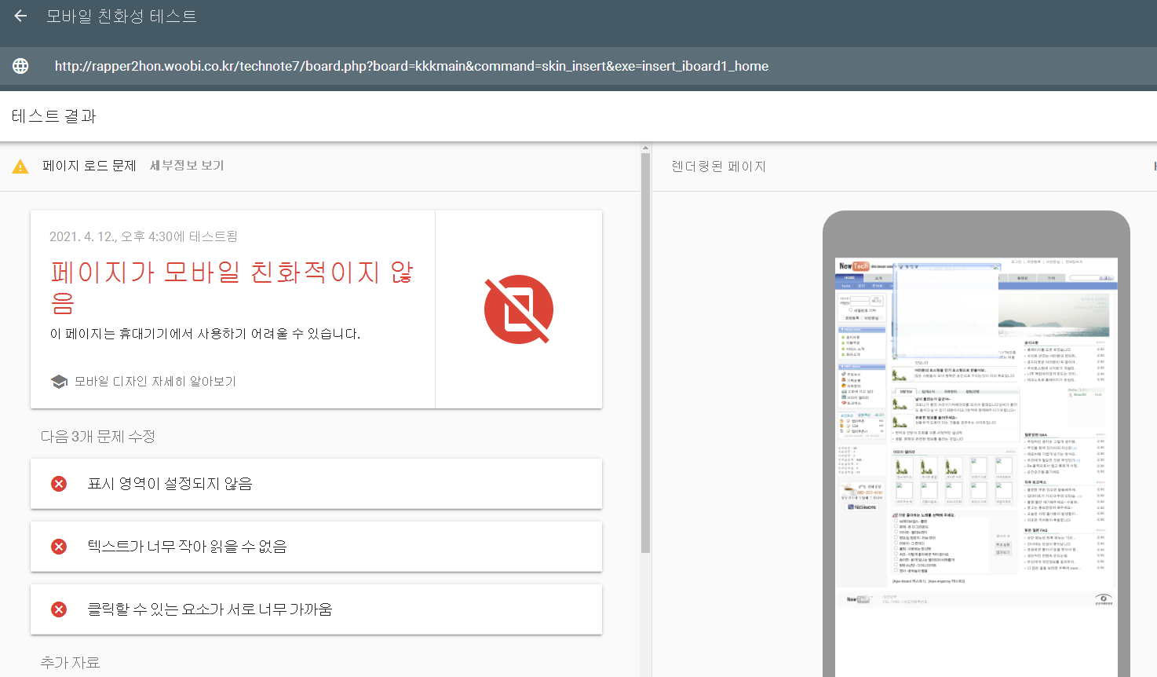Click the red not-mobile-friendly phone icon
Image resolution: width=1157 pixels, height=677 pixels.
(x=519, y=309)
